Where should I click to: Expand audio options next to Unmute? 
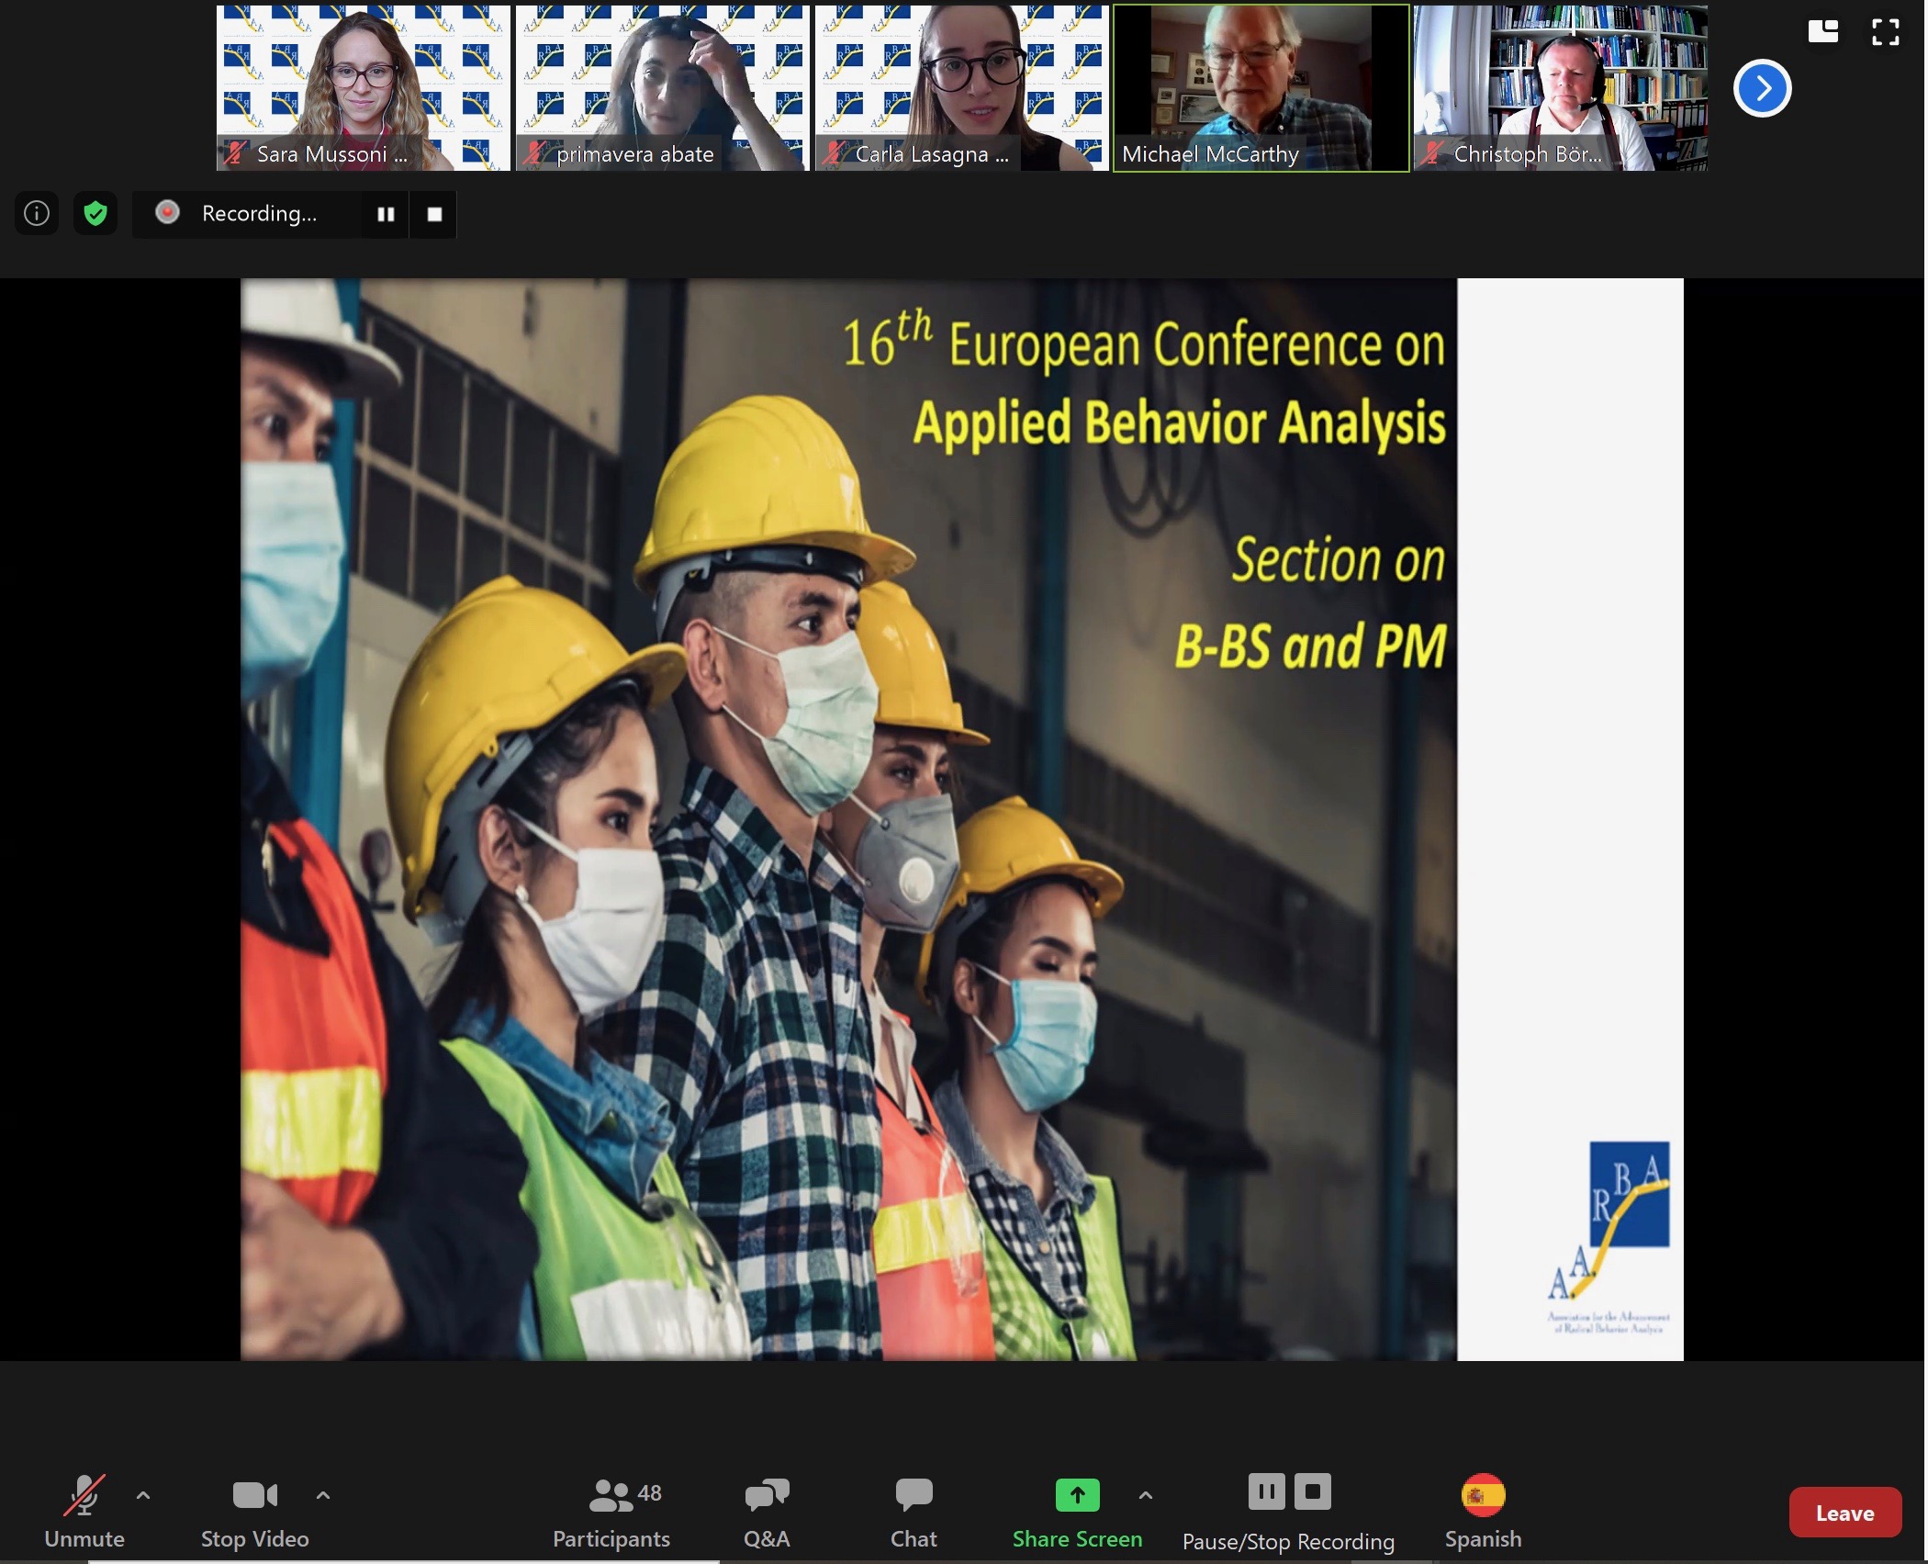coord(143,1495)
